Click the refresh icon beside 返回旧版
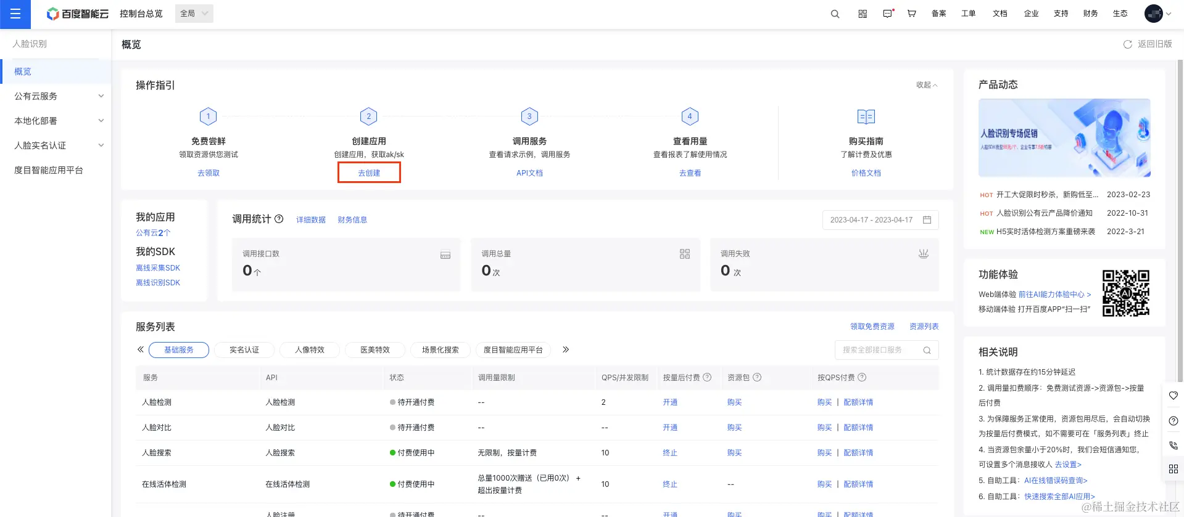This screenshot has width=1184, height=517. (x=1128, y=44)
